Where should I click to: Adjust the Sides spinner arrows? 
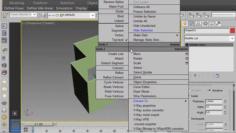(225, 107)
